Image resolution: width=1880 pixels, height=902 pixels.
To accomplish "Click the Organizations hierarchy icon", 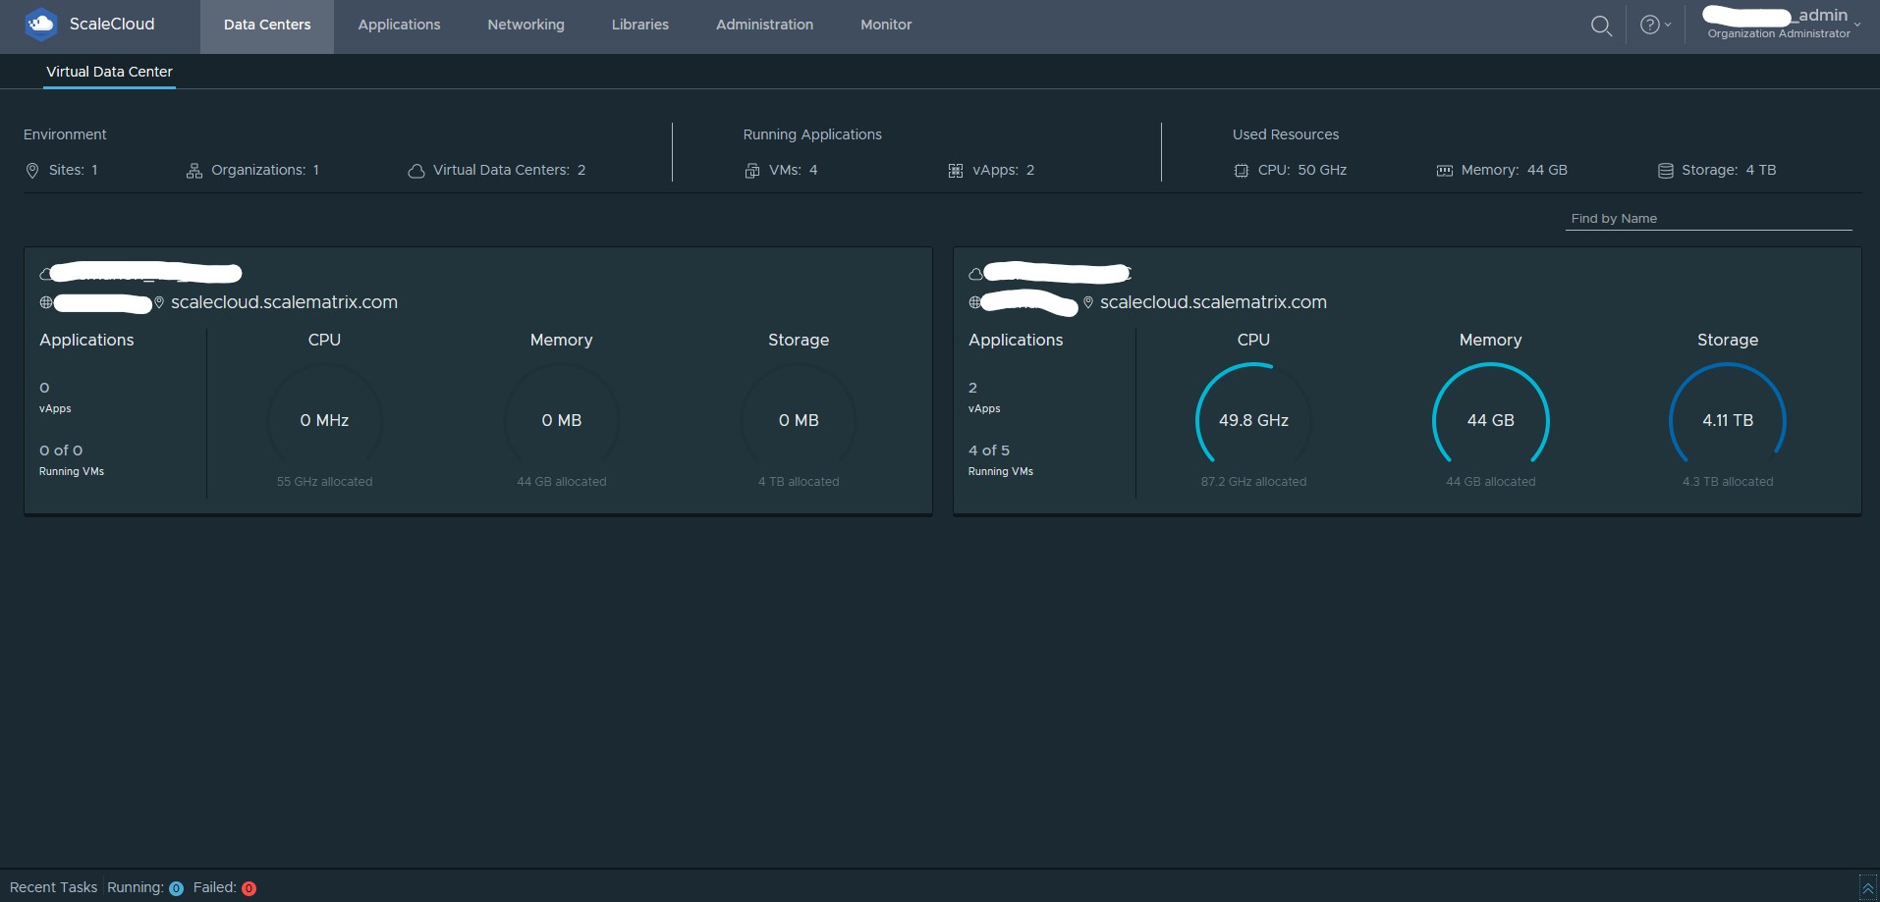I will [x=194, y=171].
